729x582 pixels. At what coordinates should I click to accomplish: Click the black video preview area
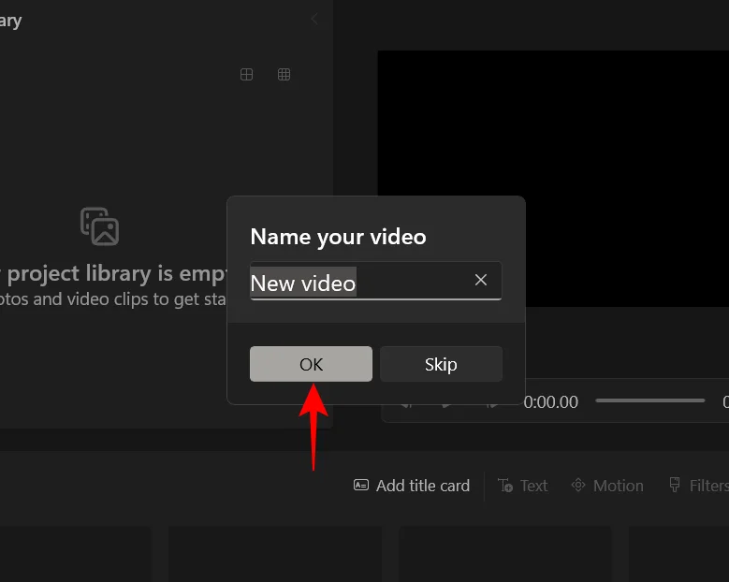coord(553,179)
